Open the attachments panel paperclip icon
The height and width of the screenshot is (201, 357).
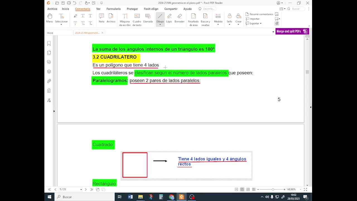coord(49,81)
